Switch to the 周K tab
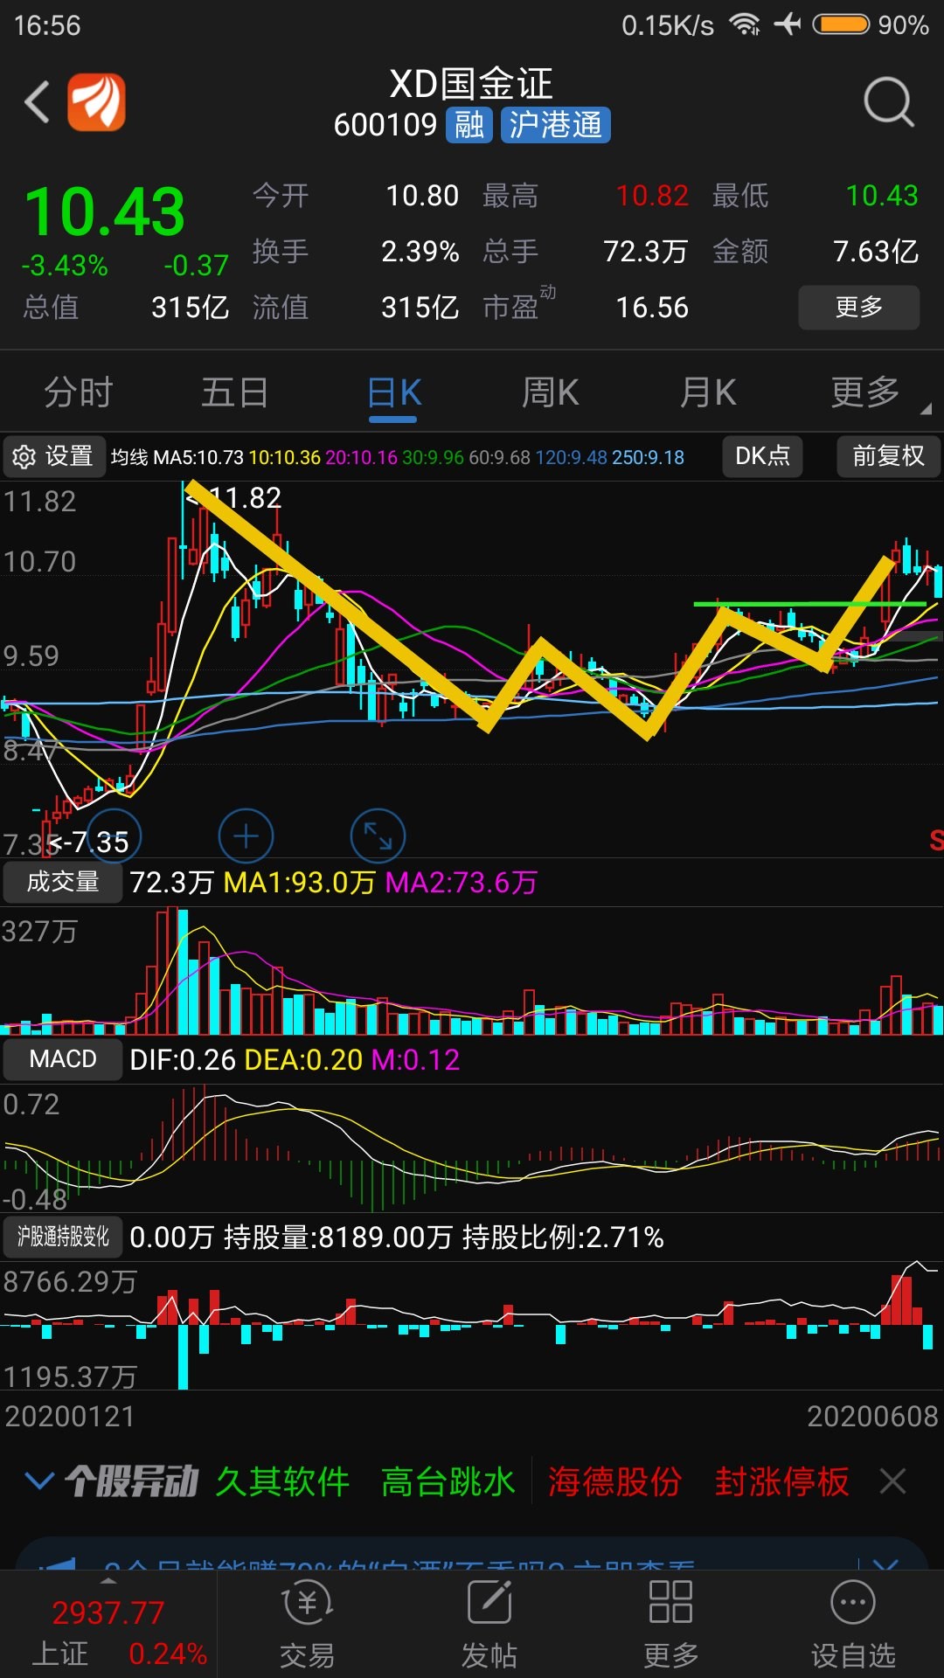944x1678 pixels. pos(550,392)
